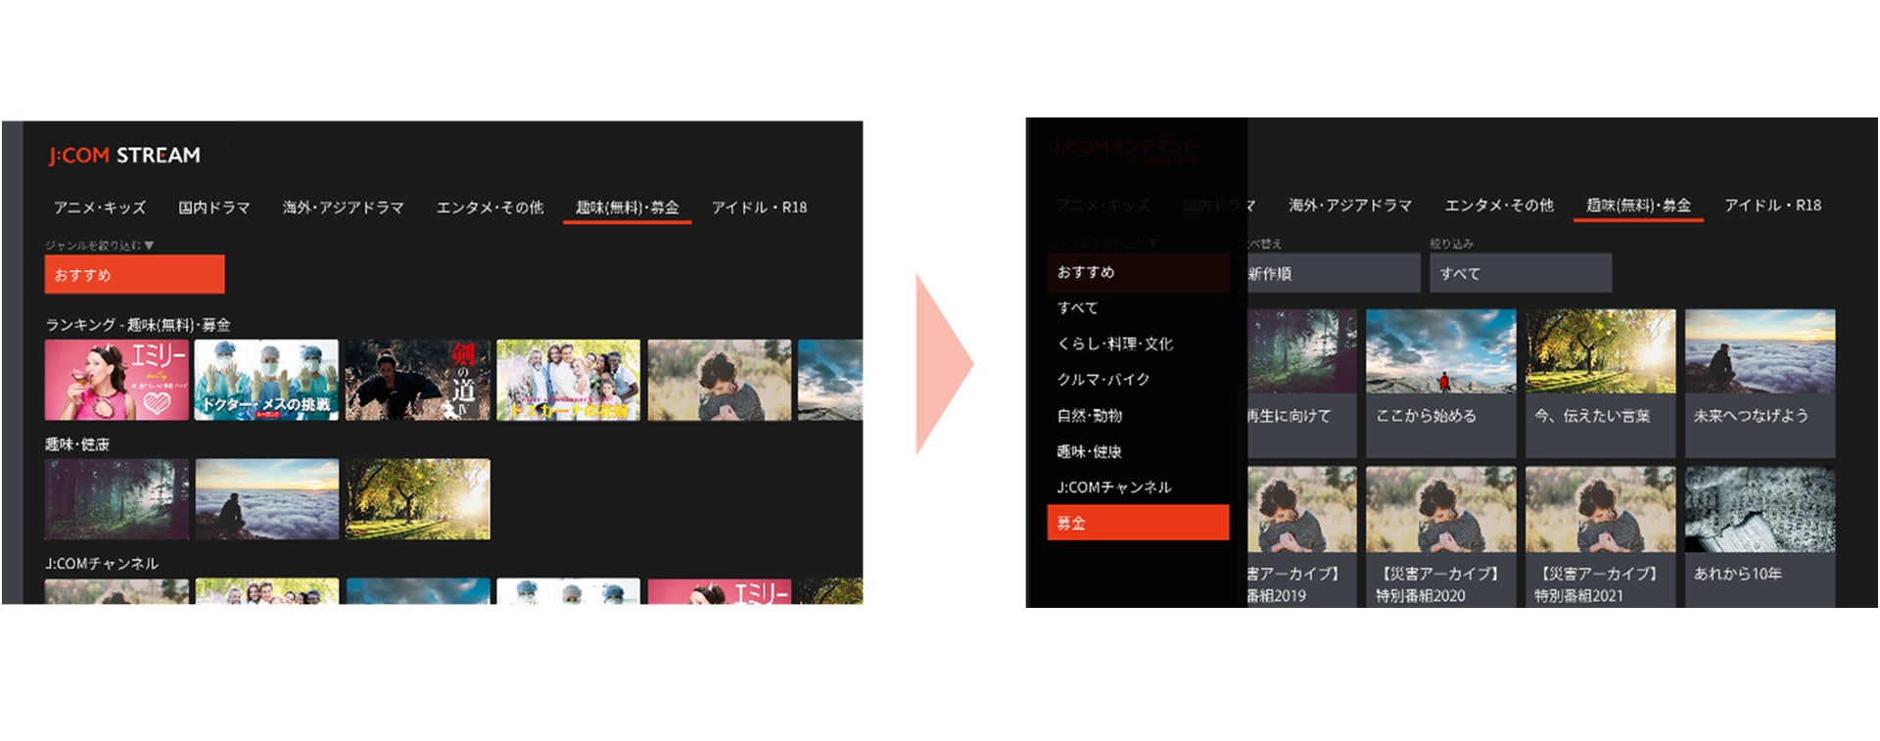Screen dimensions: 1880x741
Task: Open the 剣の道 ranking thumbnail
Action: pos(417,381)
